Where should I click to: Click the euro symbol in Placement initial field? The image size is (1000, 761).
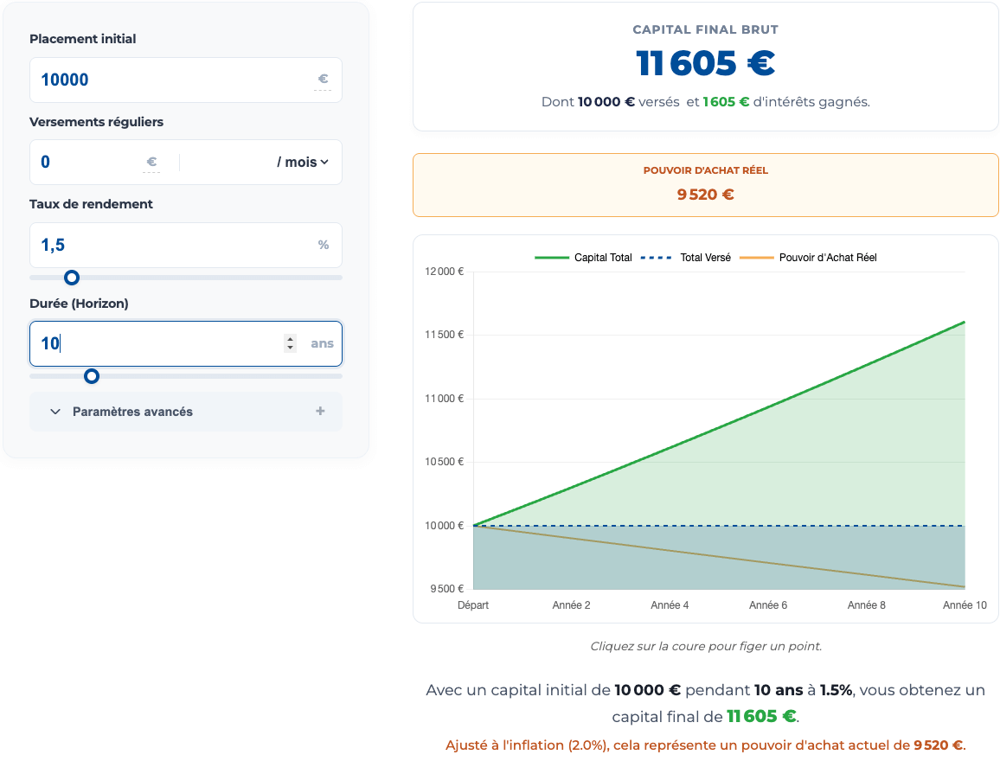pyautogui.click(x=323, y=80)
